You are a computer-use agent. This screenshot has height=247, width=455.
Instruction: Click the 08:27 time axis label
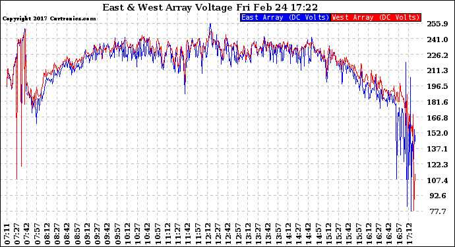pos(57,234)
